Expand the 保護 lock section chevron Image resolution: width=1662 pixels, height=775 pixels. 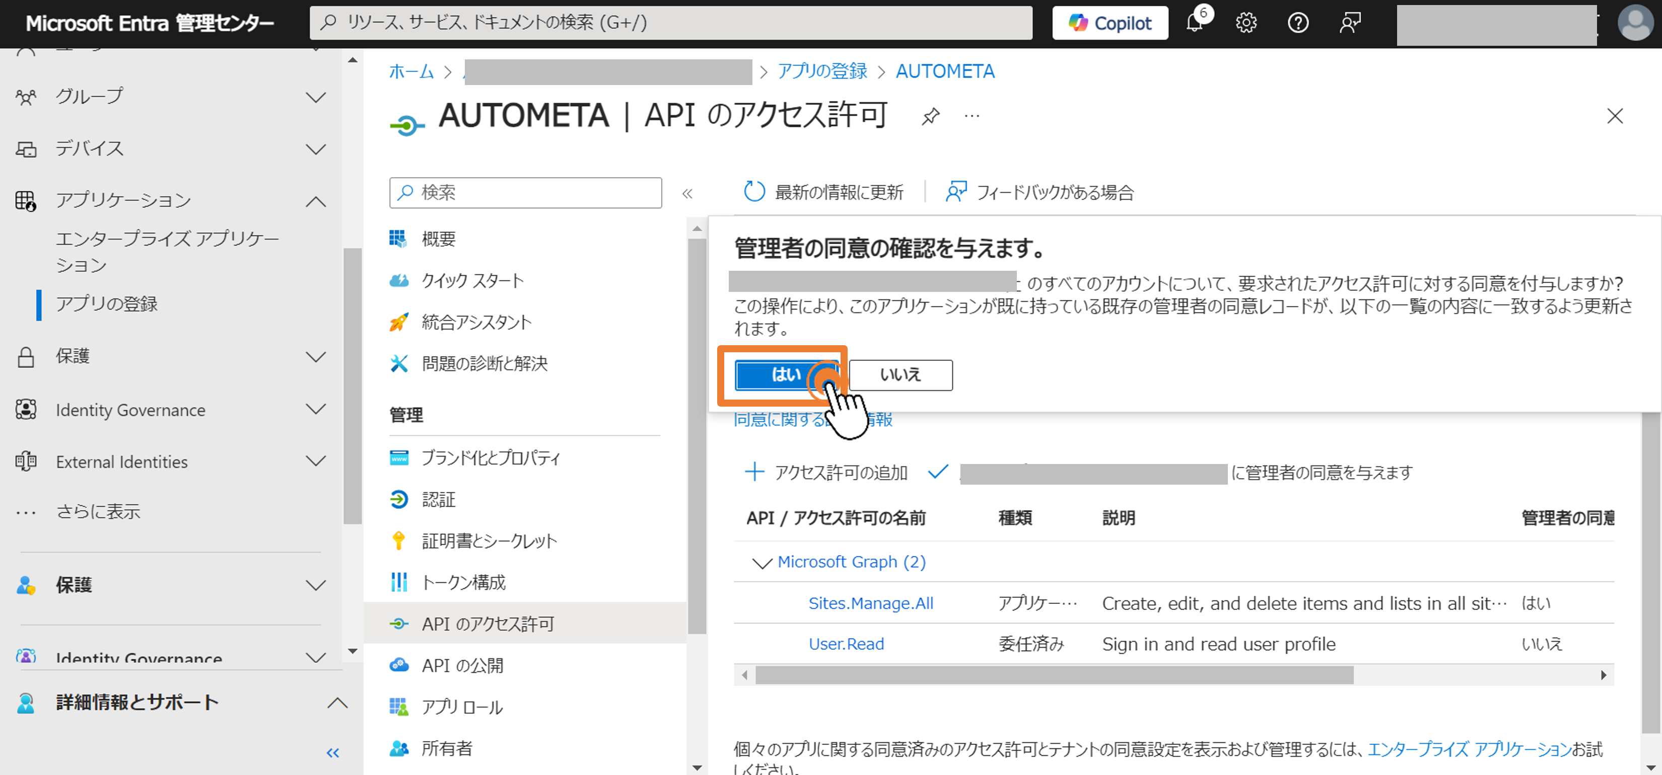(x=315, y=357)
